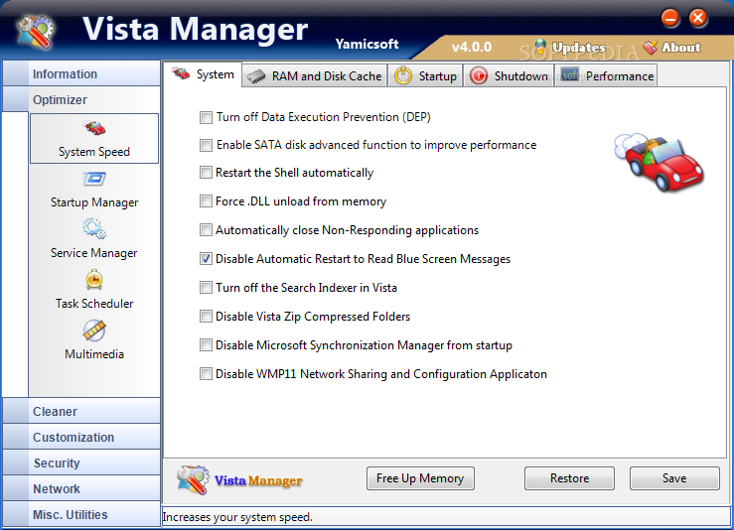Expand the Cleaner section
The image size is (734, 530).
click(x=81, y=411)
